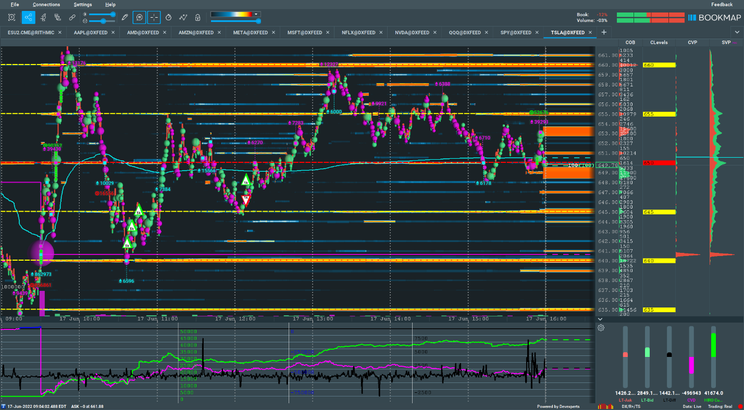744x410 pixels.
Task: Open widgets panel gear settings
Action: coord(601,328)
